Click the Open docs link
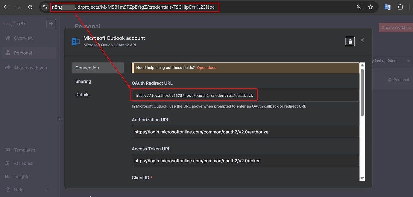This screenshot has width=413, height=197. coord(206,67)
